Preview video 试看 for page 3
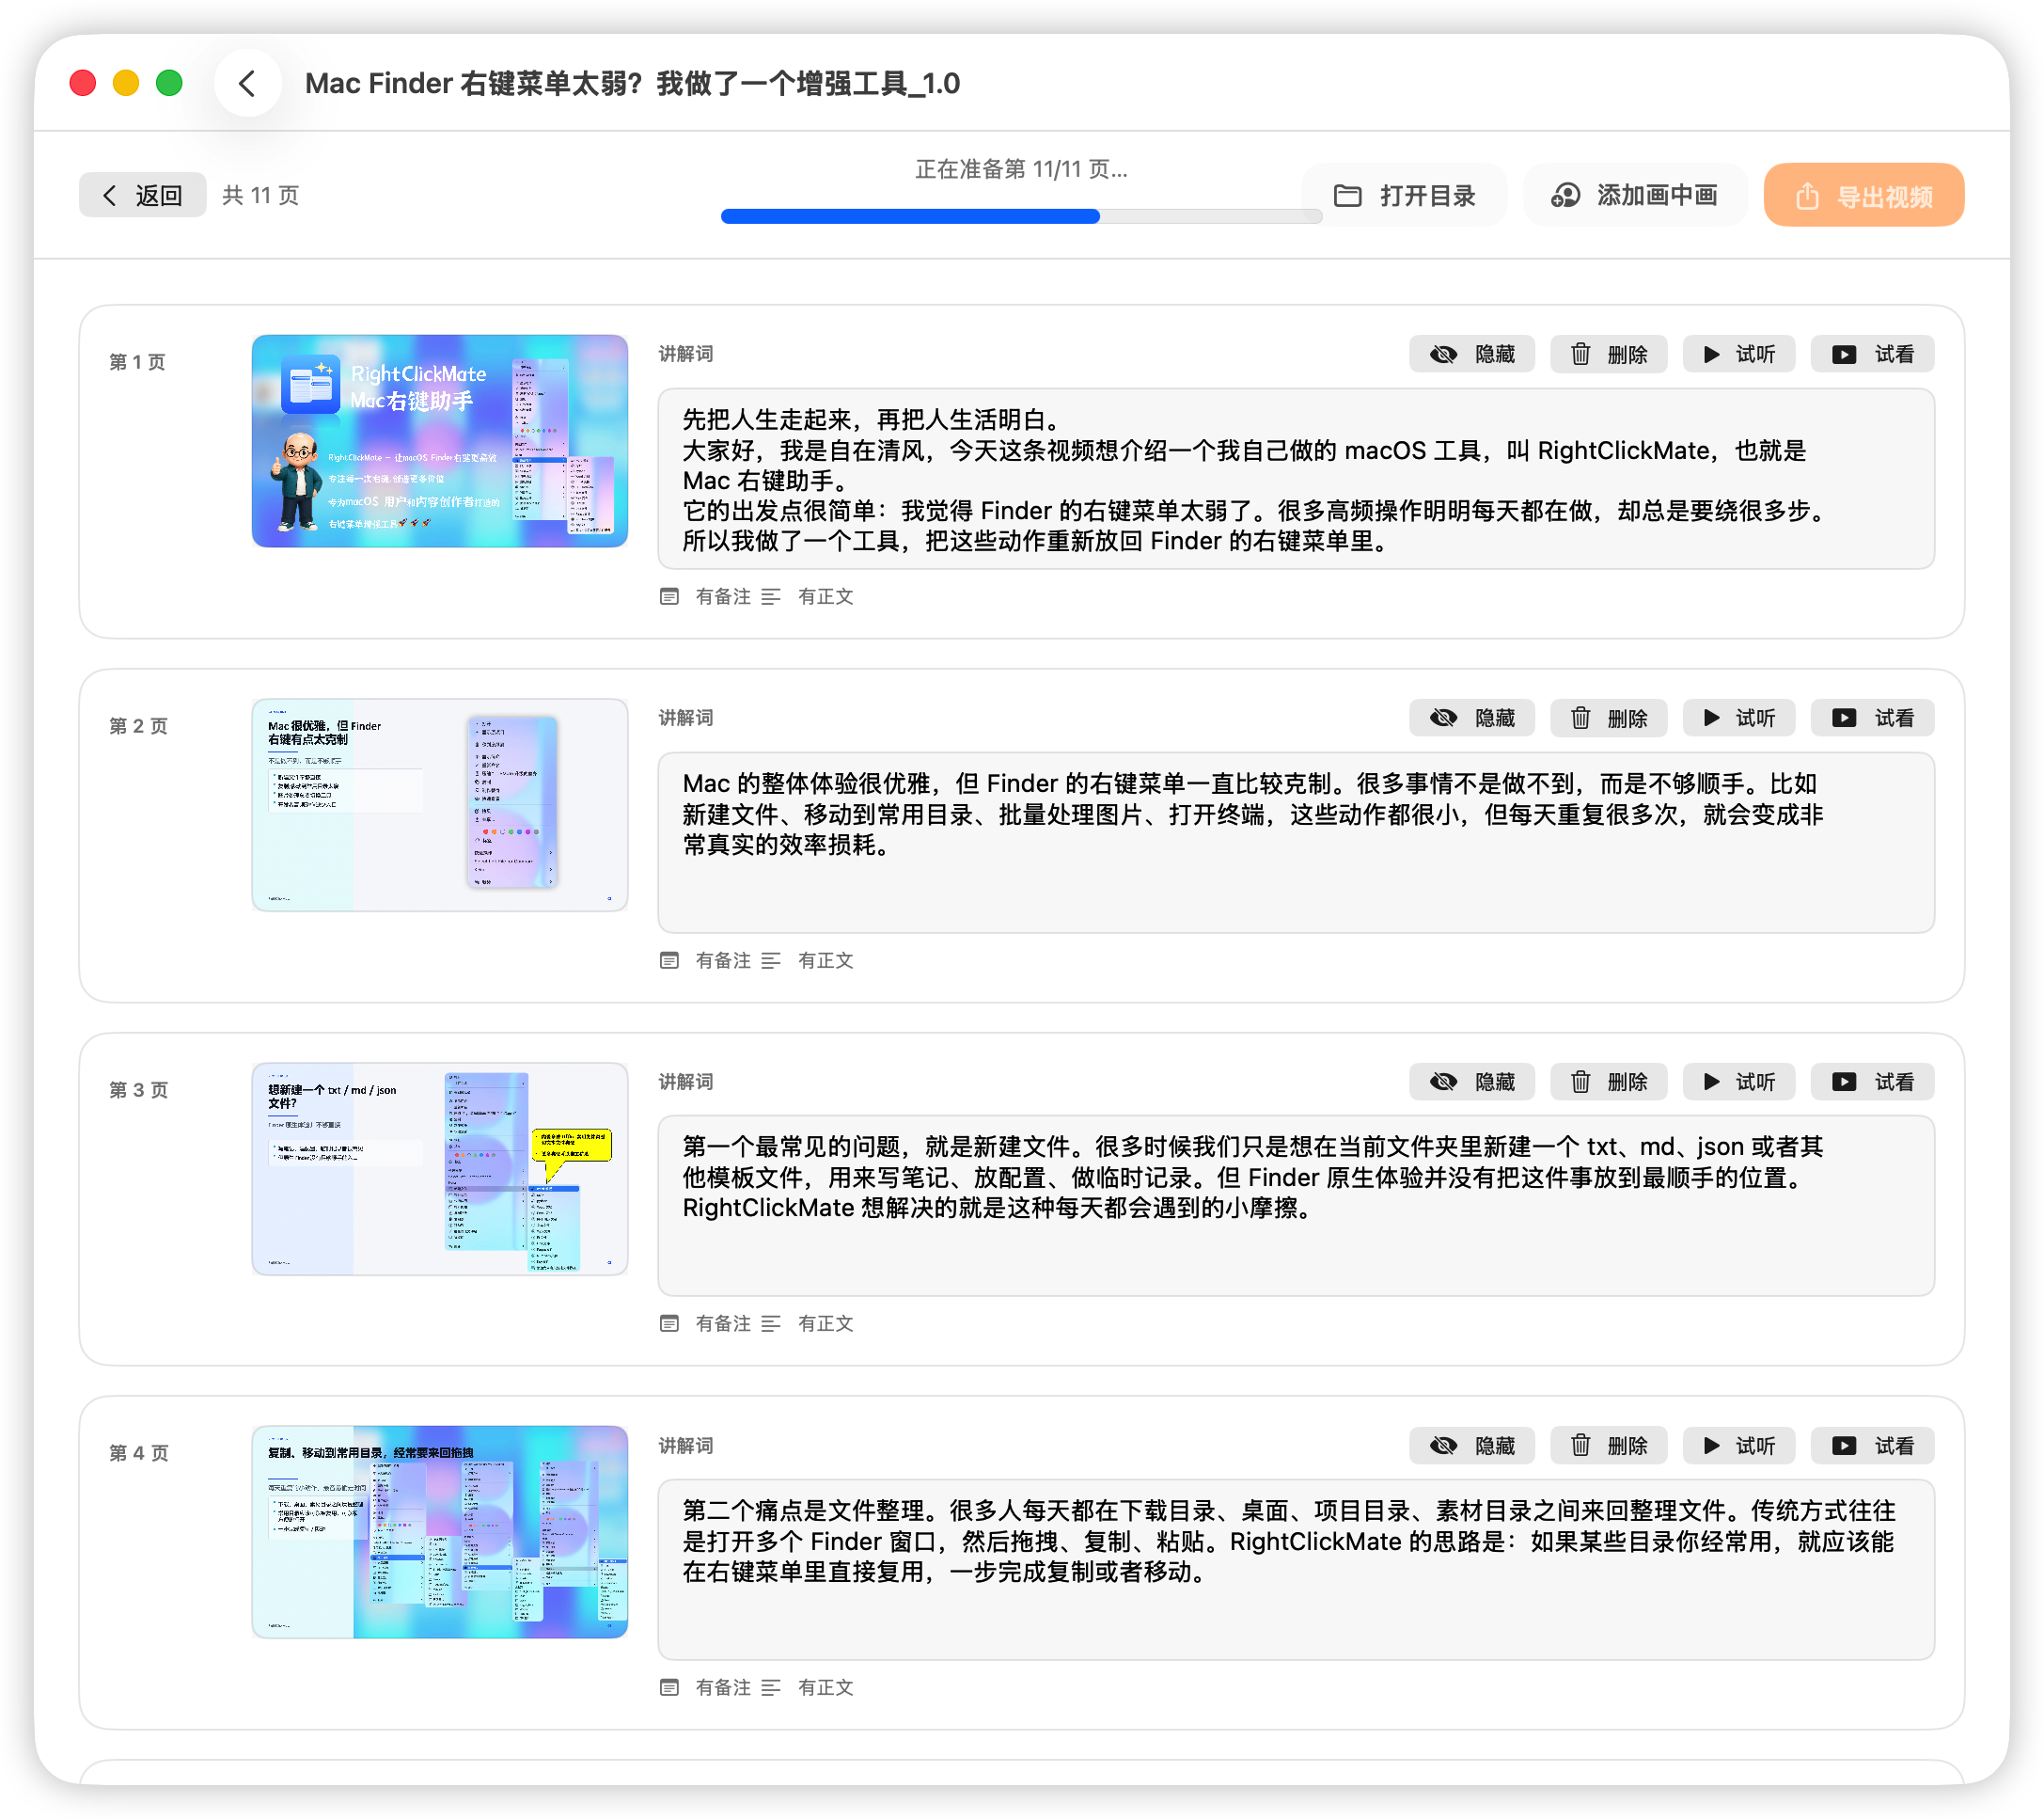2044x1819 pixels. (x=1873, y=1082)
